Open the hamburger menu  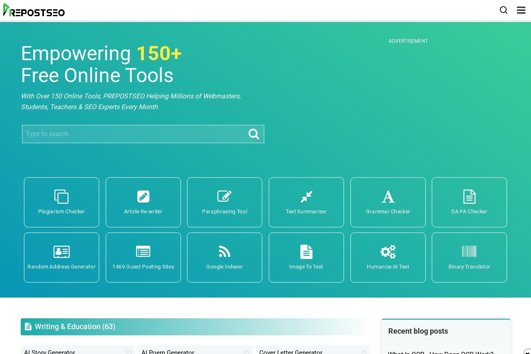click(521, 10)
